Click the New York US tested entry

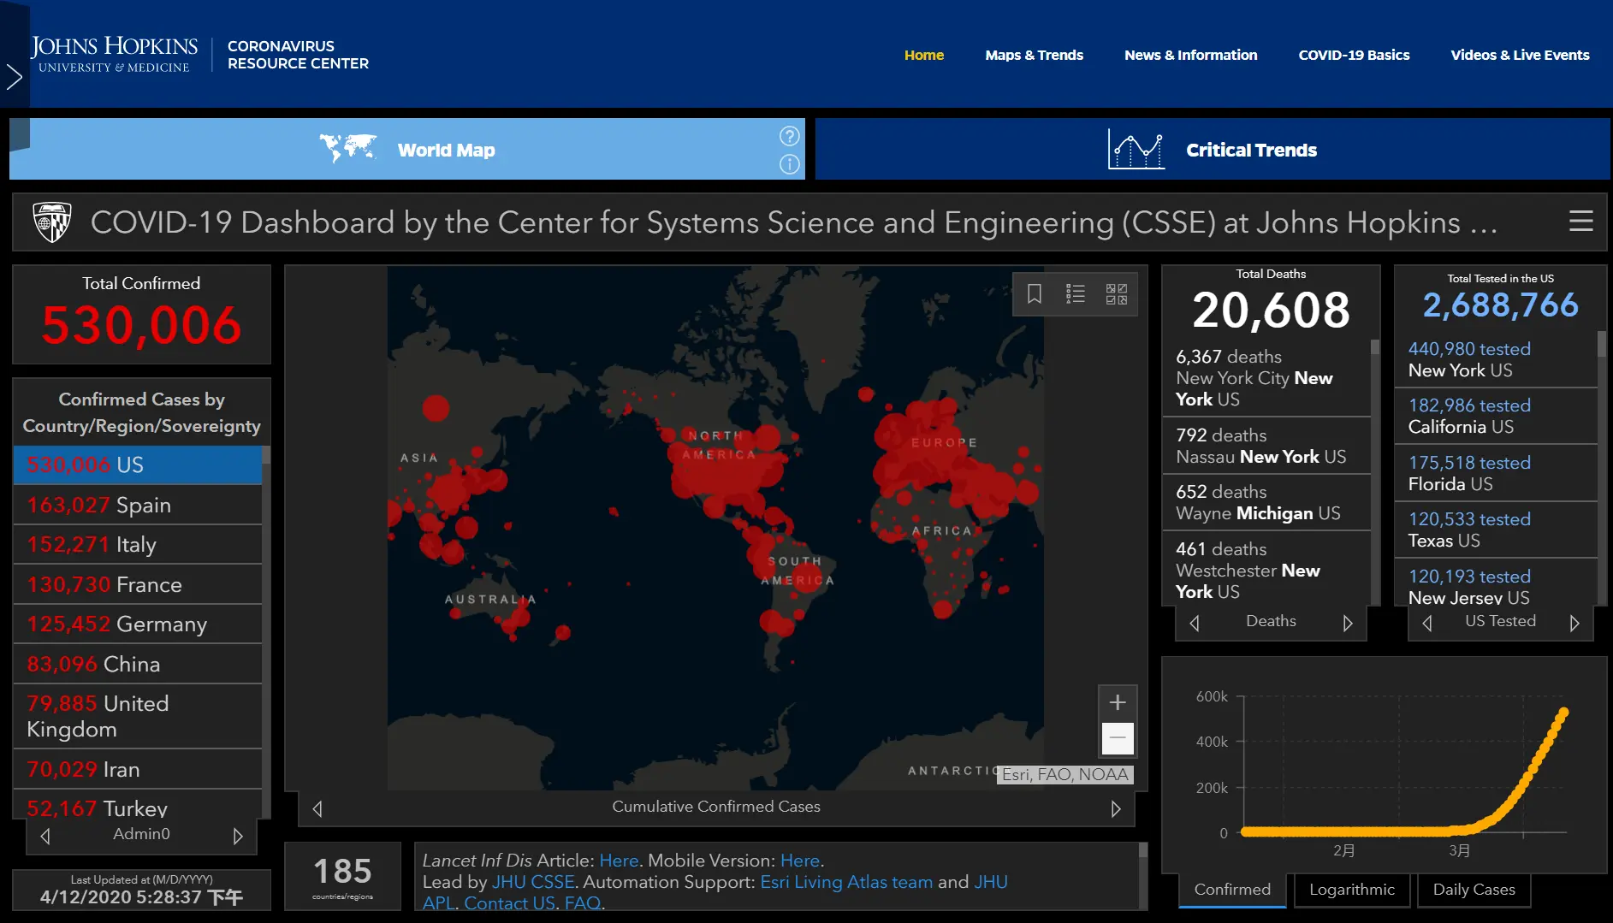pyautogui.click(x=1496, y=359)
